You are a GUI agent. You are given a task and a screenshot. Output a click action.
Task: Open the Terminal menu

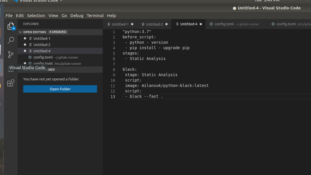tap(95, 16)
